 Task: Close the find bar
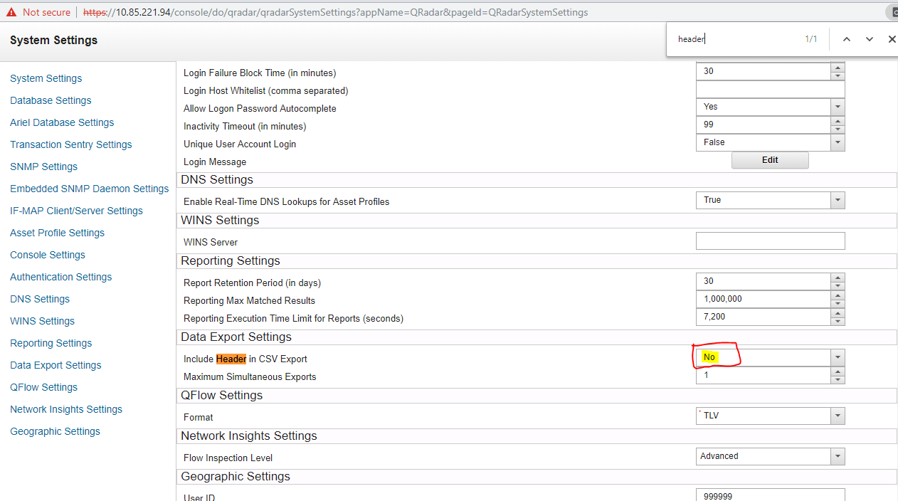tap(892, 39)
